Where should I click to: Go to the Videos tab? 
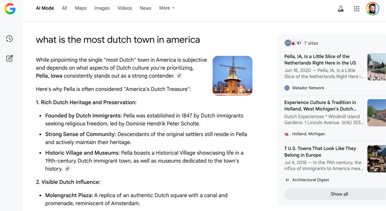pos(125,8)
